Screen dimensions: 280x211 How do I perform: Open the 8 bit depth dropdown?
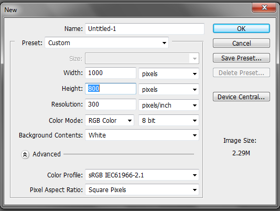point(169,120)
